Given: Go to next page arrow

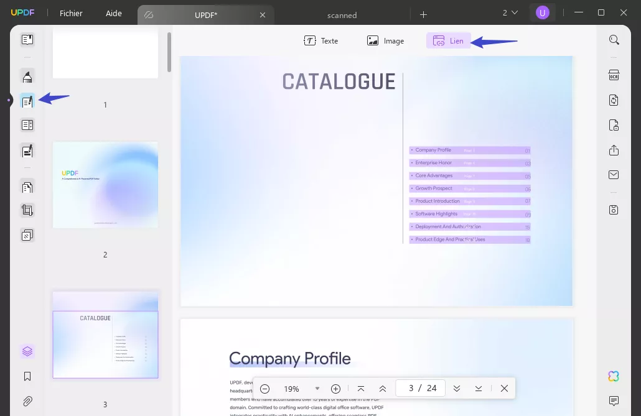Looking at the screenshot, I should tap(457, 389).
